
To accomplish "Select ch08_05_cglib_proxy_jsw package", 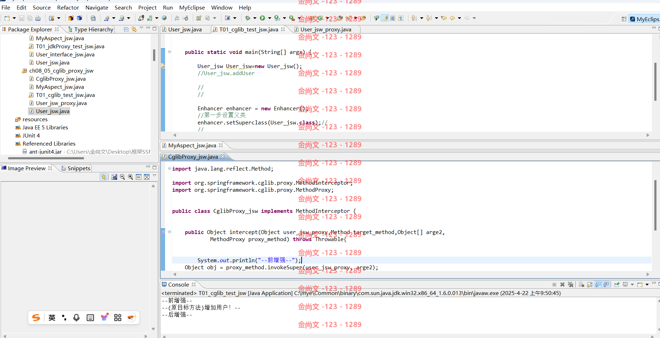I will (61, 70).
